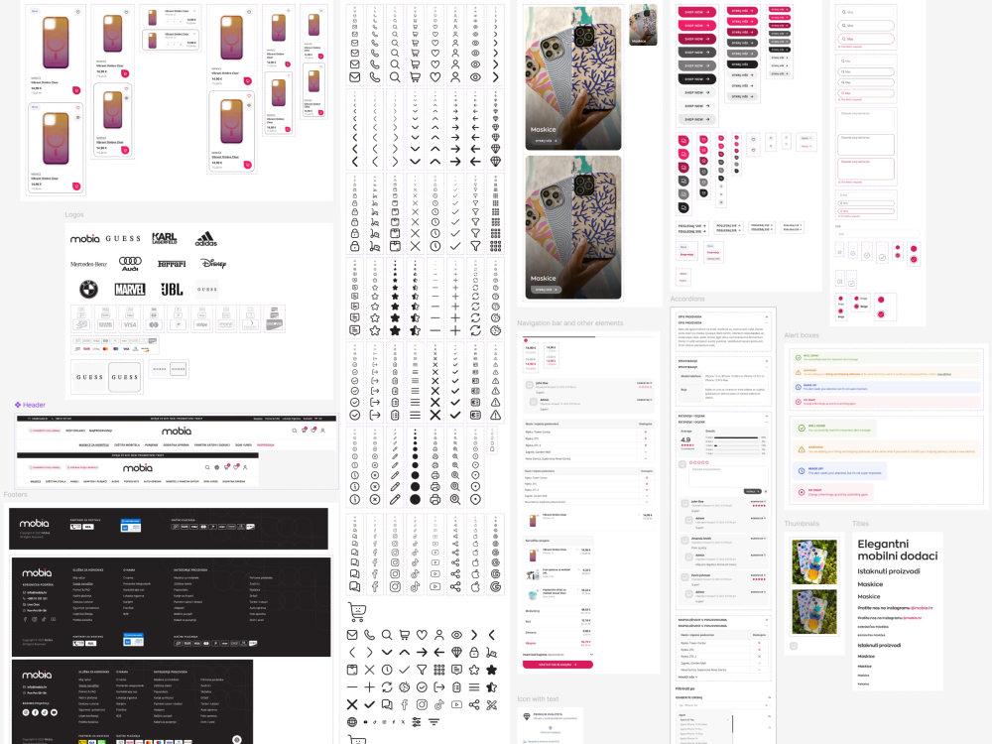Select the 'Elegantni mobilni dodaci' title text
This screenshot has height=744, width=992.
[897, 550]
